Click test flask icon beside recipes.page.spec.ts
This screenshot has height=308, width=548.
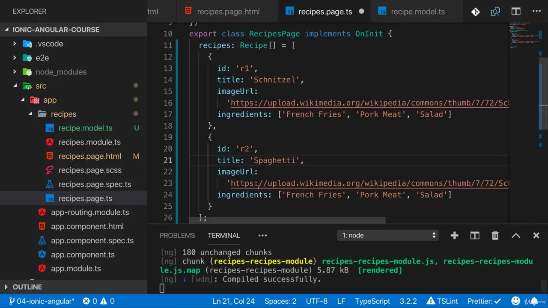click(50, 184)
